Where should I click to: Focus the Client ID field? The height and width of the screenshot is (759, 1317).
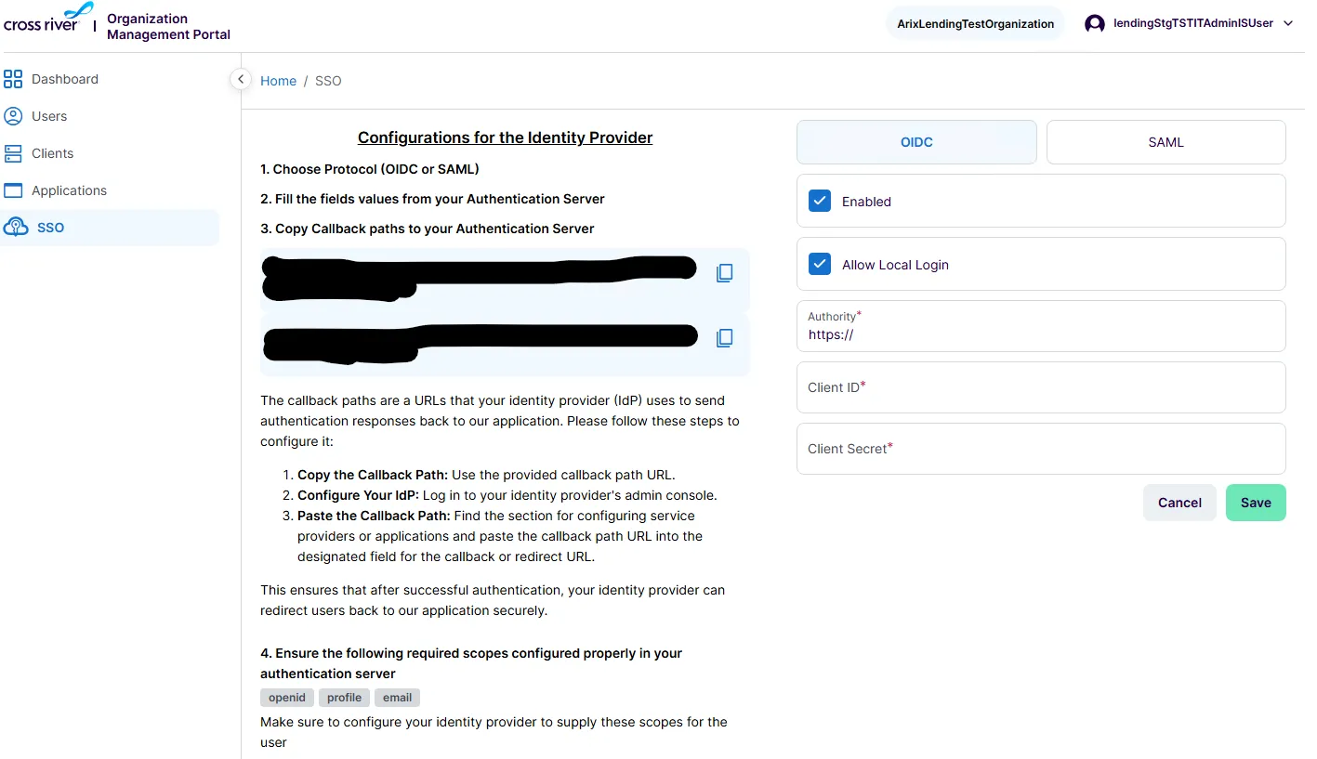point(1041,387)
